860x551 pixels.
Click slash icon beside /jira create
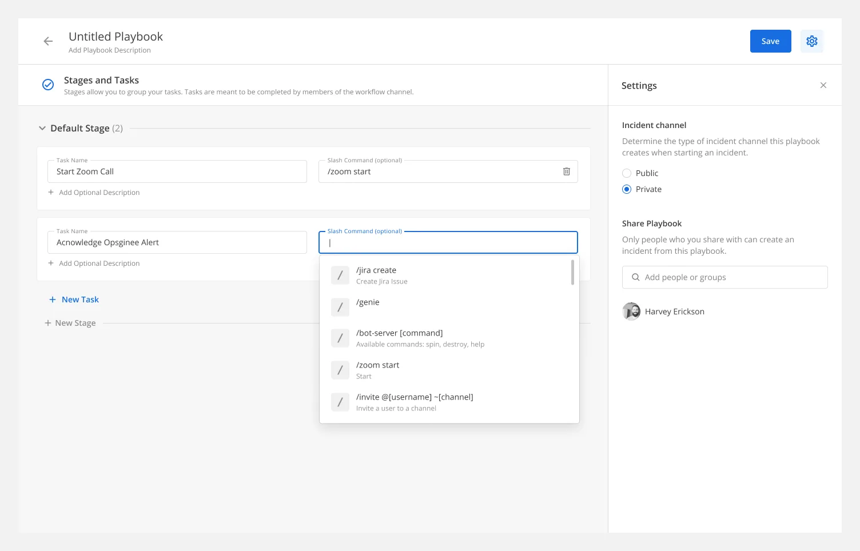pyautogui.click(x=340, y=275)
